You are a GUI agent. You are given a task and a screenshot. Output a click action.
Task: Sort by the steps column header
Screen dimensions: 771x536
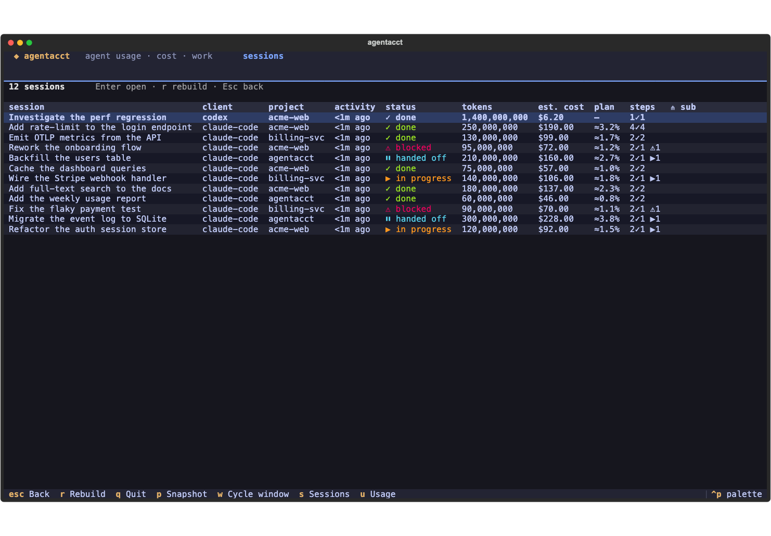pos(642,107)
